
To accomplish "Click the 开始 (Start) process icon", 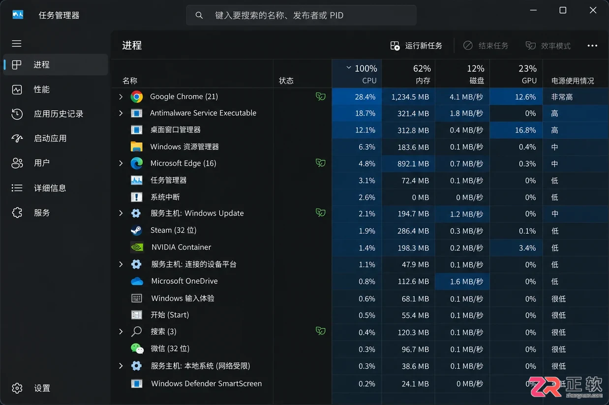I will [137, 315].
